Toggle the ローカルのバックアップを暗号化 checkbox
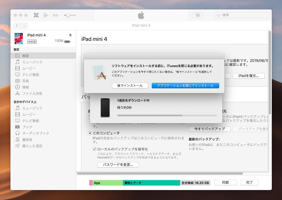Screen dimensions: 282x200 (94, 149)
